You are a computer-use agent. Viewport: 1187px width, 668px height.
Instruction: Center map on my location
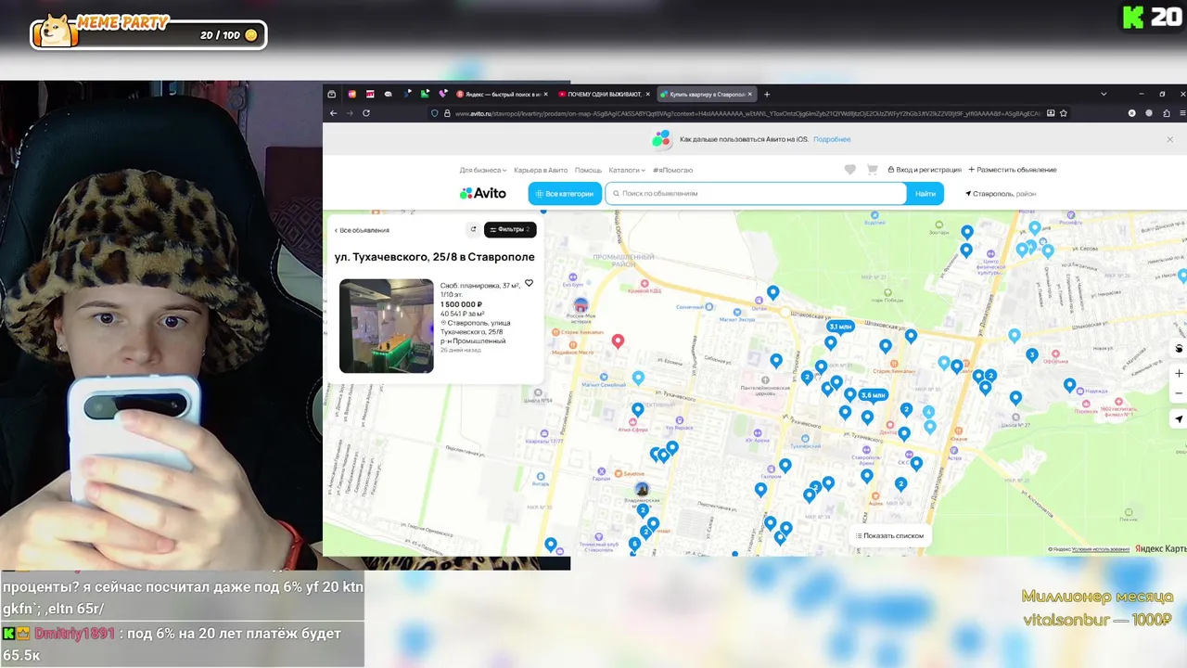pos(1179,419)
